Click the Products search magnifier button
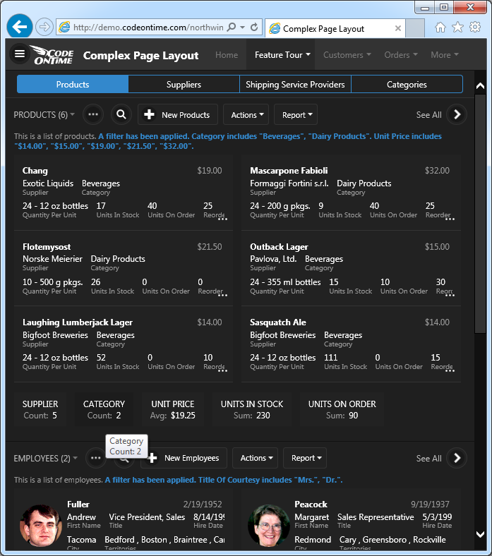Viewport: 492px width, 556px height. 121,114
